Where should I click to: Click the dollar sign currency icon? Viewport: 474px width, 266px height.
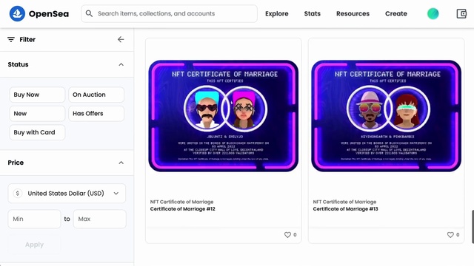pyautogui.click(x=18, y=194)
